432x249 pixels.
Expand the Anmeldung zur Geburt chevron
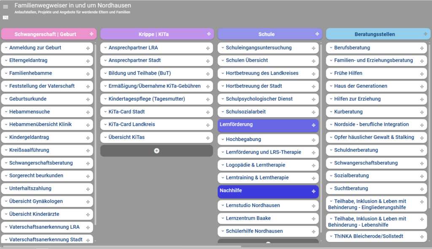click(x=6, y=48)
